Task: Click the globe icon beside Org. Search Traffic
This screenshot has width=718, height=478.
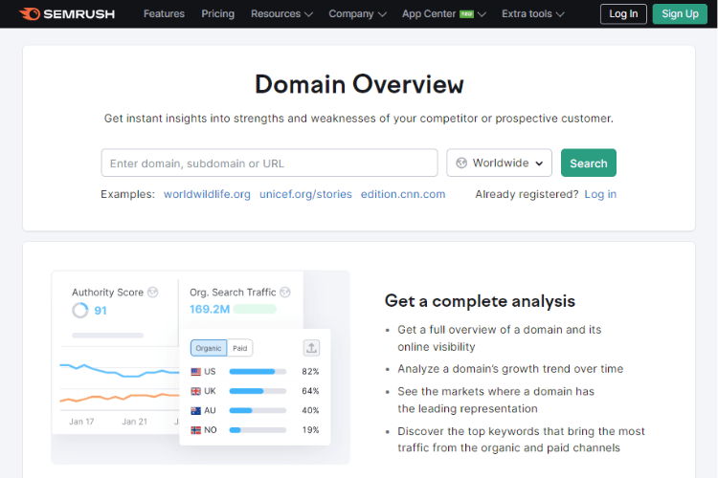Action: [x=285, y=293]
